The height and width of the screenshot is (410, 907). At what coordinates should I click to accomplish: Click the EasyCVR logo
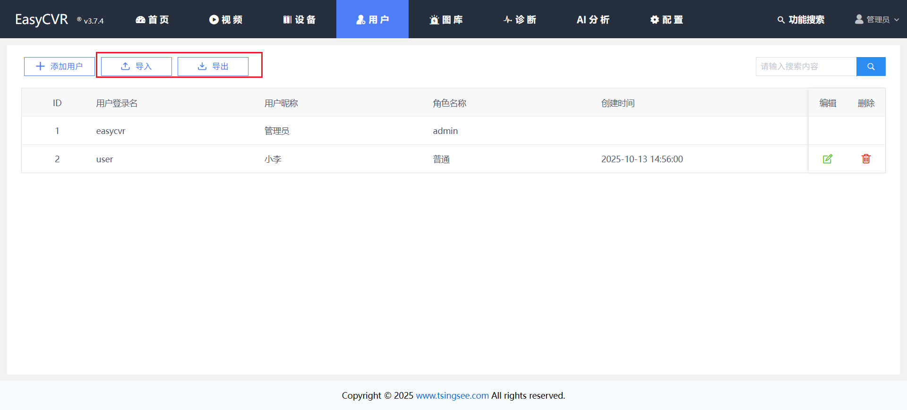click(x=42, y=19)
